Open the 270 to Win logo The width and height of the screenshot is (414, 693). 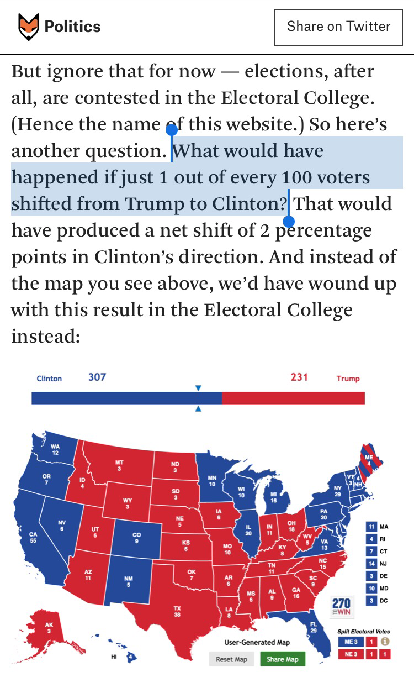click(342, 608)
